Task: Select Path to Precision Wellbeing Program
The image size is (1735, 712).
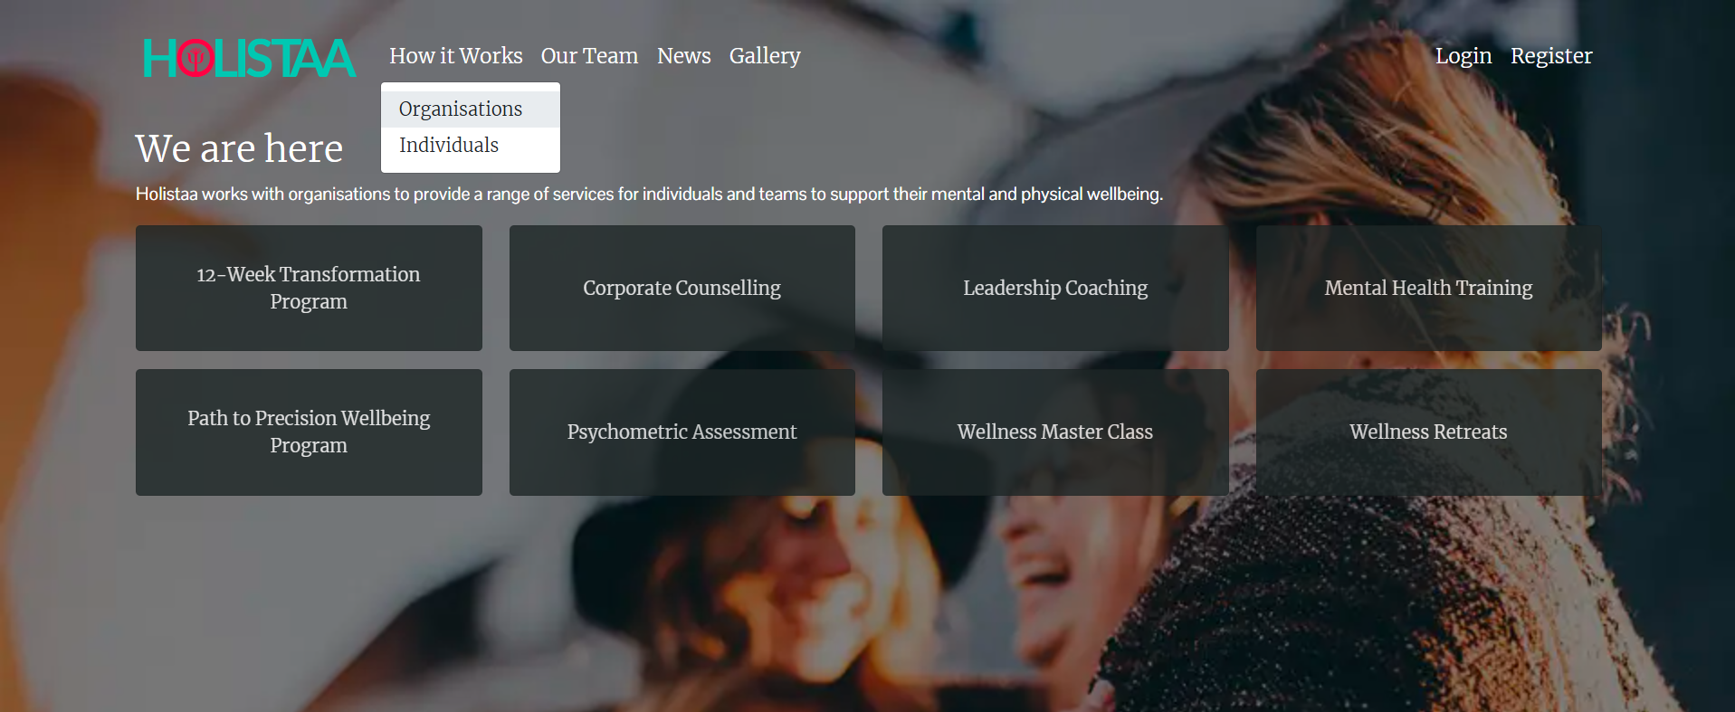Action: [x=309, y=432]
